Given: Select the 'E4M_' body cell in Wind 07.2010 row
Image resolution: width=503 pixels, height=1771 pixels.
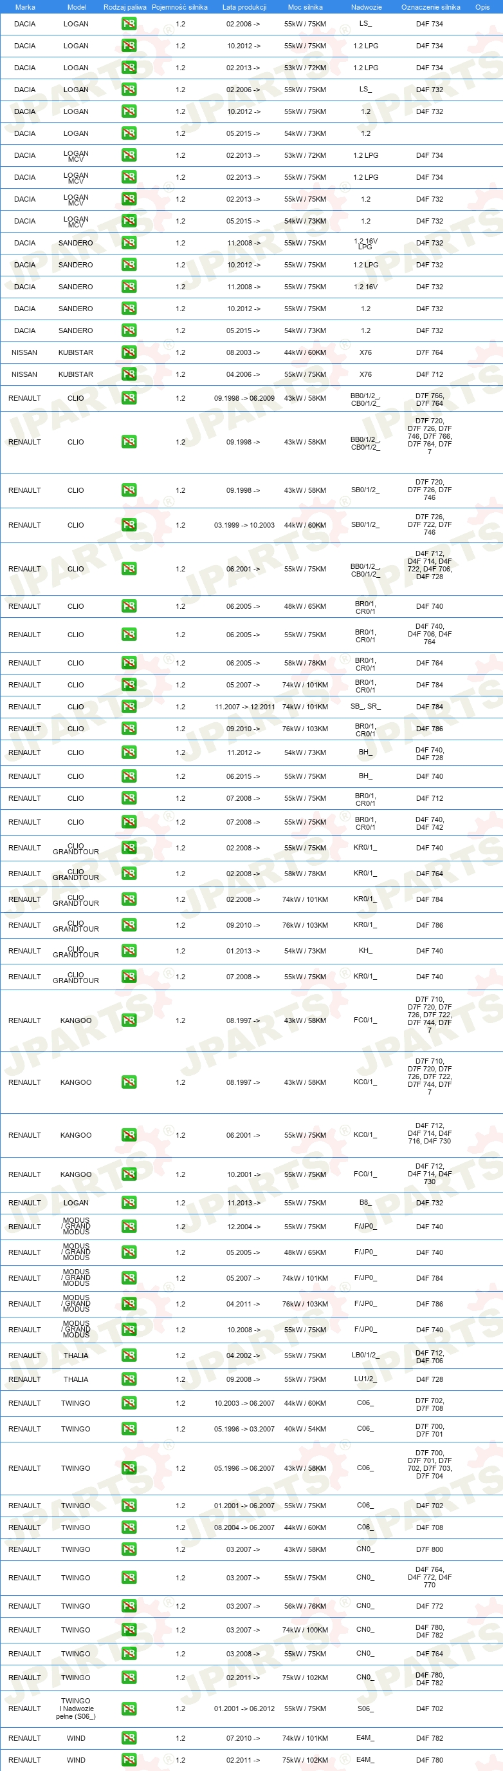Looking at the screenshot, I should pyautogui.click(x=366, y=1738).
